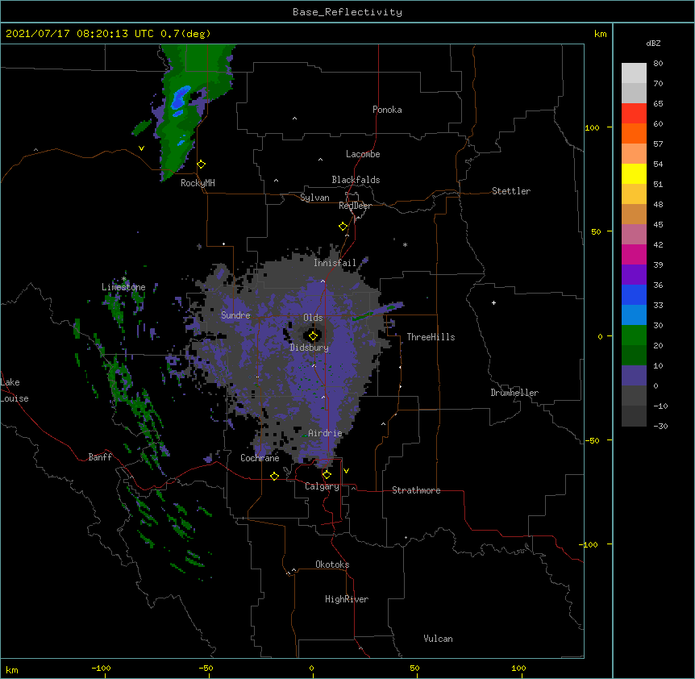Select the Airdrie label

[325, 433]
